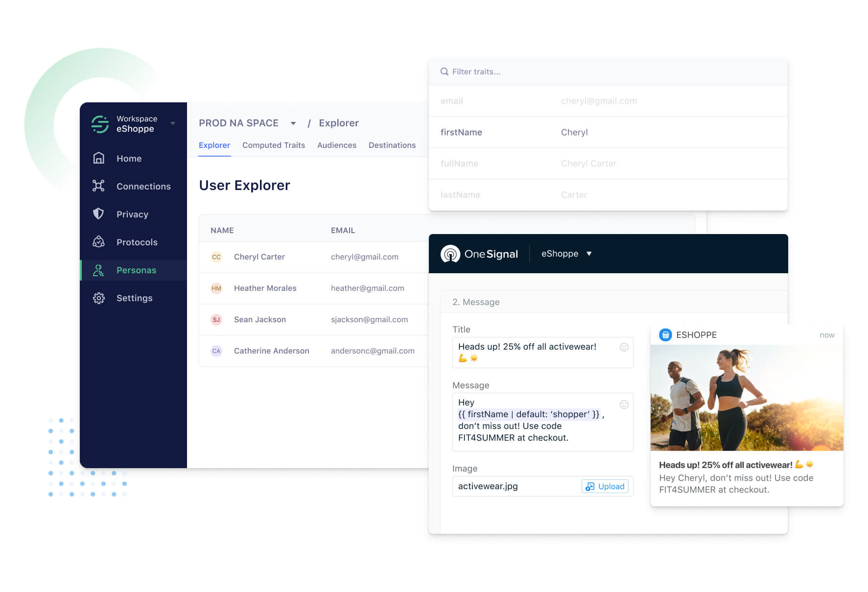This screenshot has height=592, width=868.
Task: Switch to the Audiences tab
Action: [x=337, y=145]
